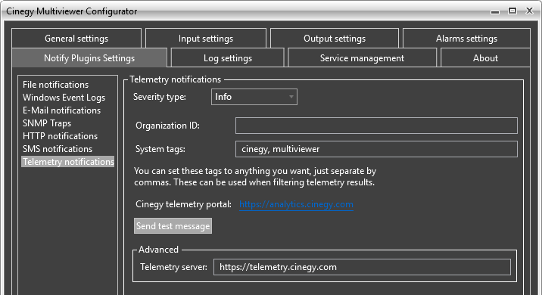This screenshot has height=295, width=542.
Task: Select the Notify Plugins Settings tab
Action: click(x=89, y=58)
